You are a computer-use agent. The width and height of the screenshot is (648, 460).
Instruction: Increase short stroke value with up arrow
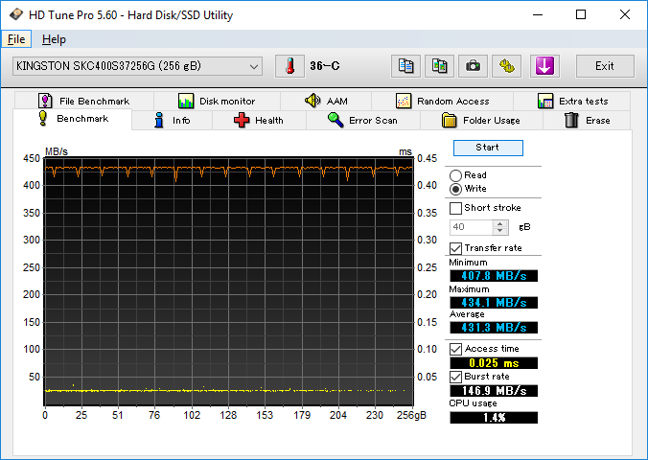point(499,223)
